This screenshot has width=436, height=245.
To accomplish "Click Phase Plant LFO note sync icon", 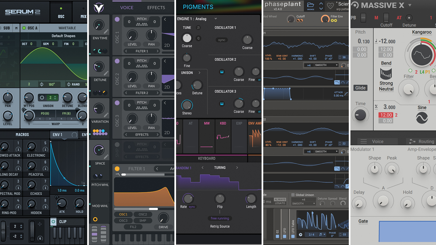I will coord(321,235).
